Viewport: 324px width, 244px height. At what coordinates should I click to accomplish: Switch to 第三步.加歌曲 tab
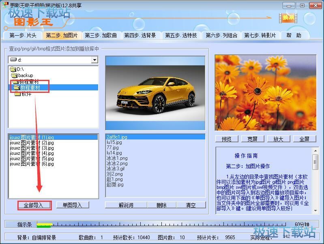click(101, 36)
